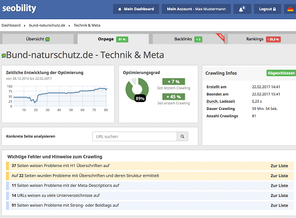
Task: Click the -25,3 % Rankings badge
Action: (274, 39)
